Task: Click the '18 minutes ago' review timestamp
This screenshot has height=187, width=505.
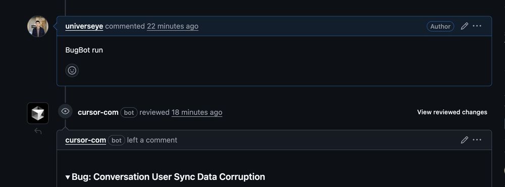Action: (x=197, y=112)
